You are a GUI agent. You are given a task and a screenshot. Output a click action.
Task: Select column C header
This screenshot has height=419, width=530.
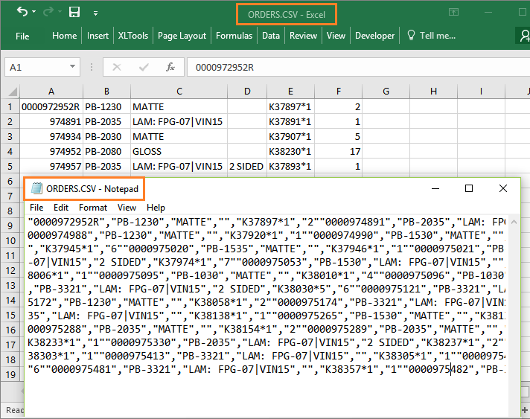click(179, 92)
